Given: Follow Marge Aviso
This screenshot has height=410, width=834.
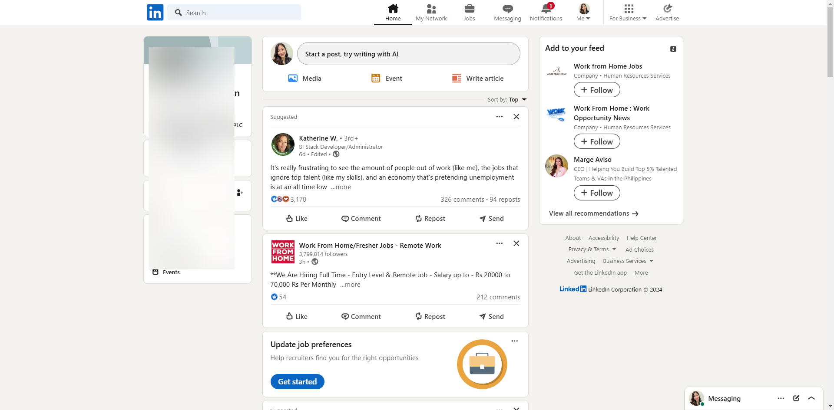Looking at the screenshot, I should pos(597,193).
